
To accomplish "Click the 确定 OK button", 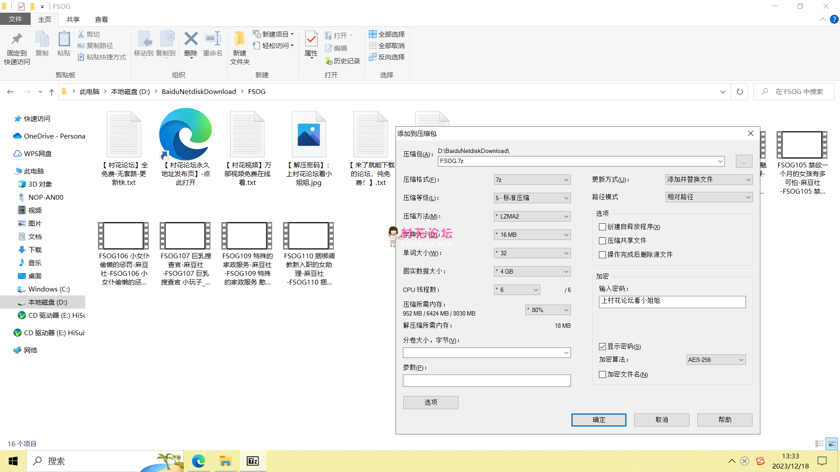I will click(598, 420).
